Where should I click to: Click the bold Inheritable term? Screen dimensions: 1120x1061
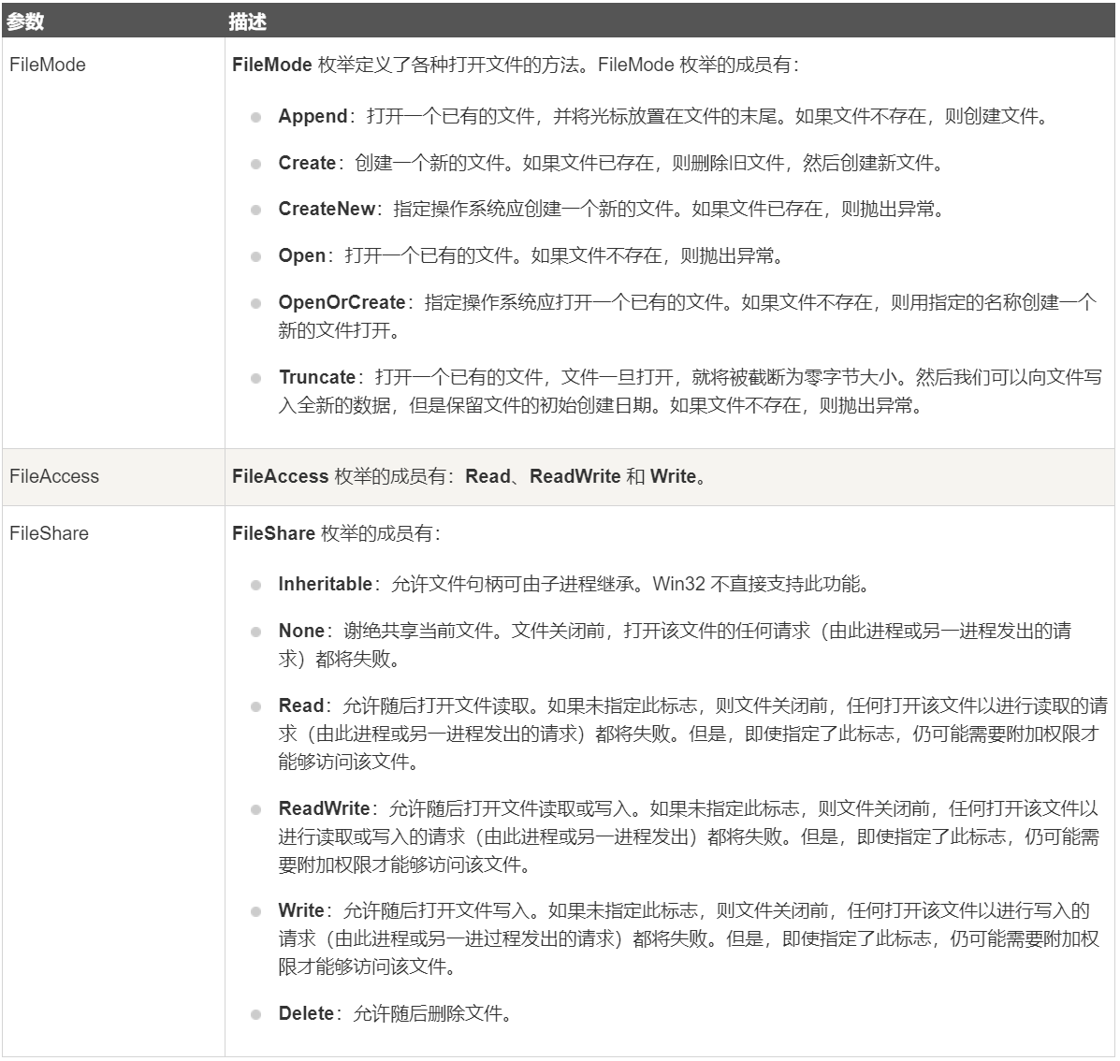[325, 585]
